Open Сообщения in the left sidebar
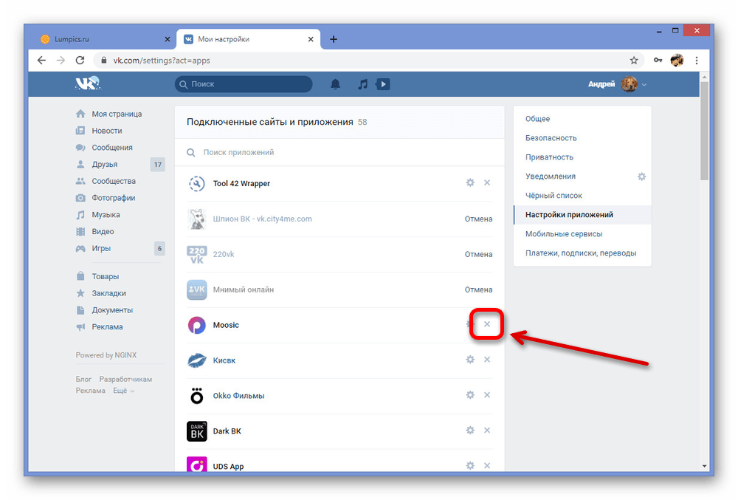The image size is (738, 500). 112,148
